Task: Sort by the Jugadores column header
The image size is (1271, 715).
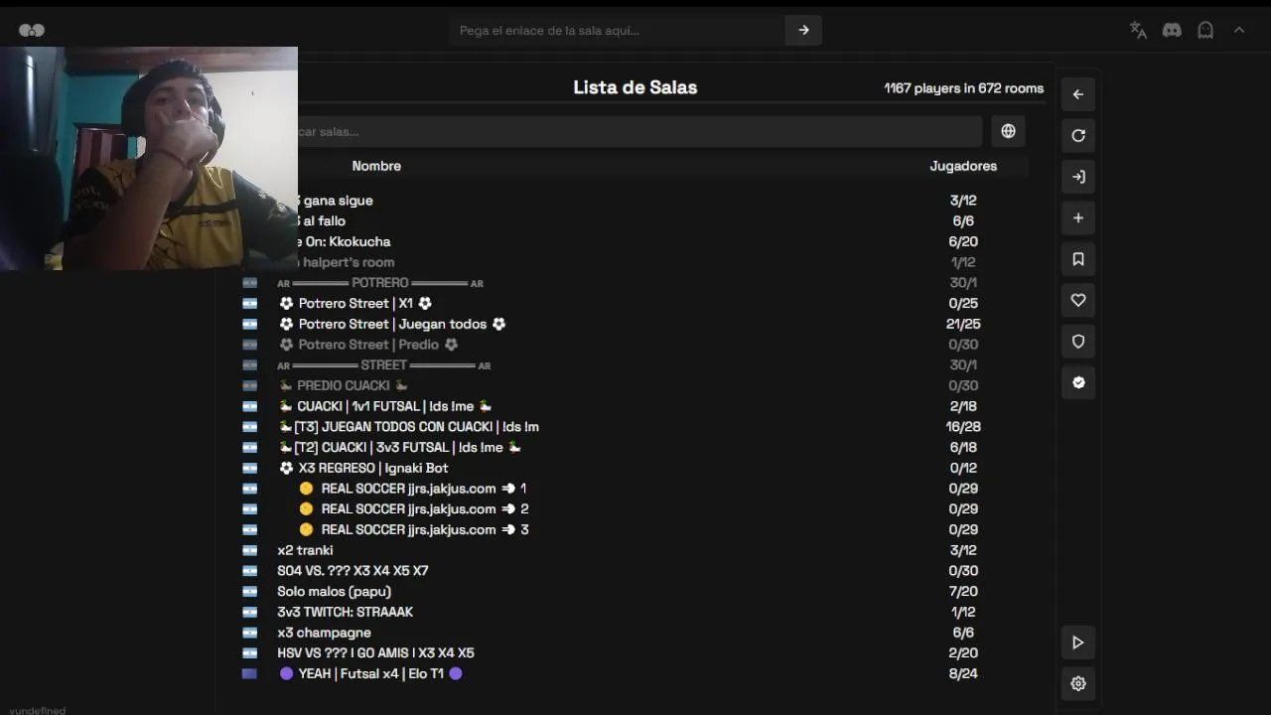Action: pyautogui.click(x=963, y=166)
